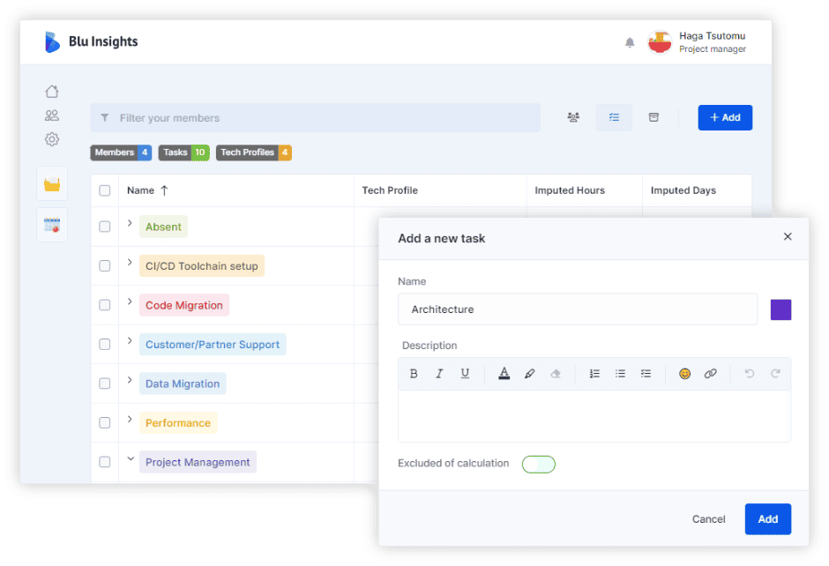Toggle Excluded of calculation switch
The image size is (829, 566).
(x=538, y=464)
